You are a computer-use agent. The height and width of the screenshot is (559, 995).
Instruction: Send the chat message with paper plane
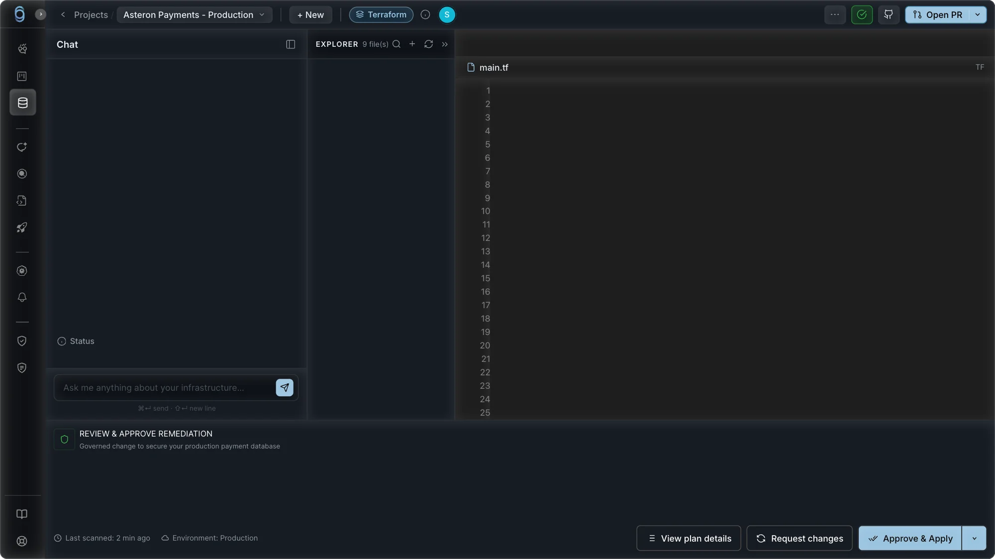pyautogui.click(x=285, y=387)
